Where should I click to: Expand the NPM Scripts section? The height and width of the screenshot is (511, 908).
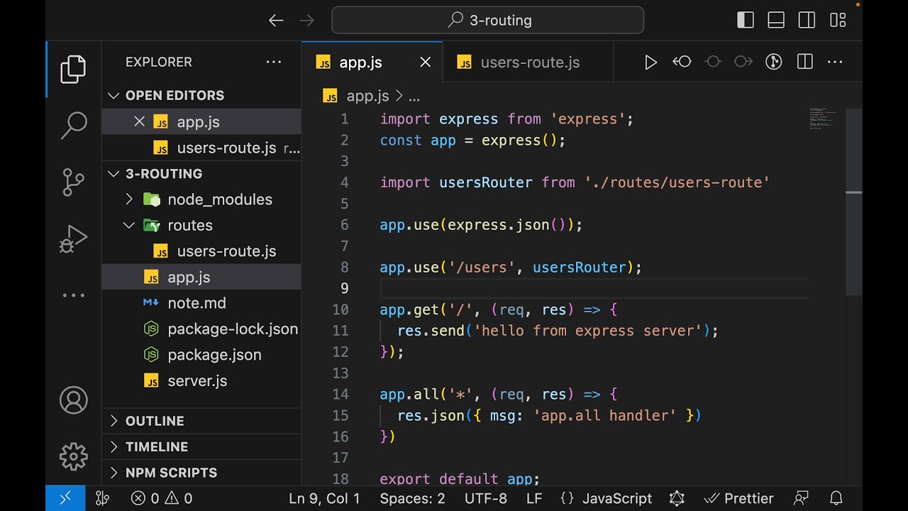(201, 473)
